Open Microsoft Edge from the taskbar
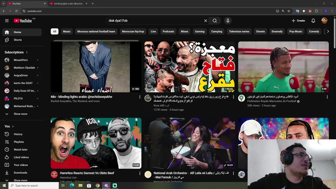 click(x=72, y=186)
